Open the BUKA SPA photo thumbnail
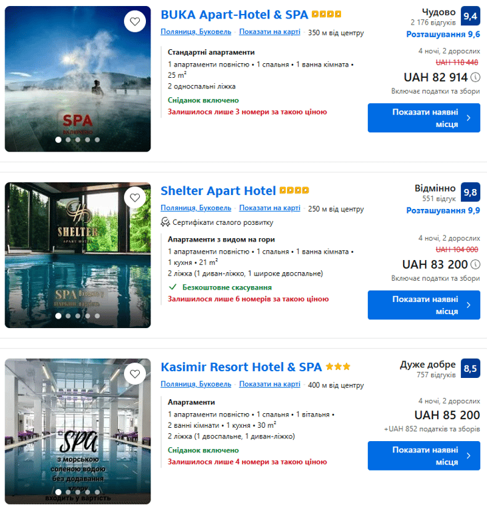This screenshot has height=511, width=487. [x=77, y=79]
